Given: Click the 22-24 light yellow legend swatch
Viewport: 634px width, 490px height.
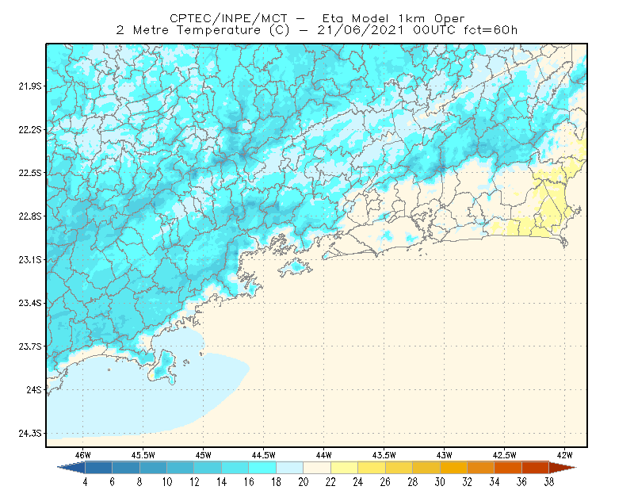Looking at the screenshot, I should (x=344, y=468).
